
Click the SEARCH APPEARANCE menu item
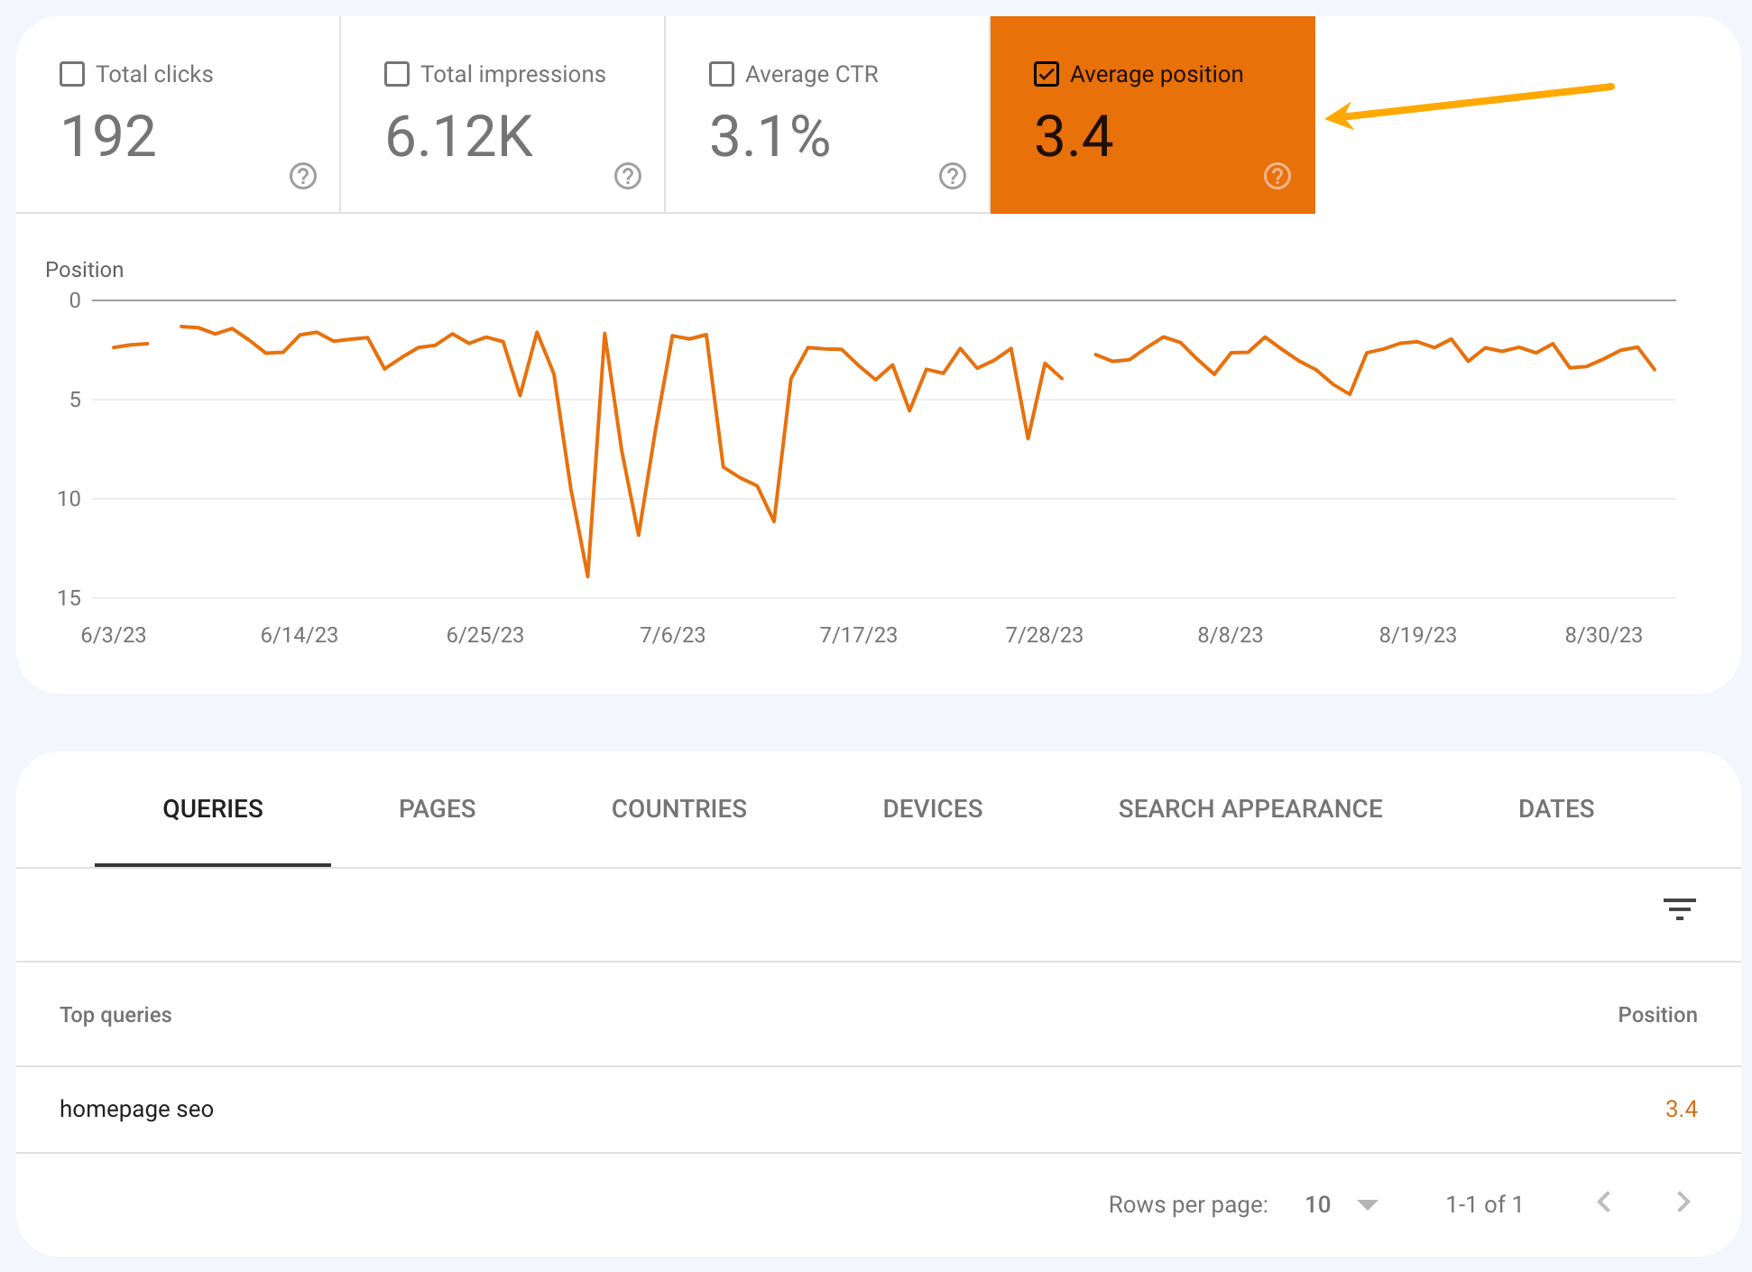(x=1249, y=808)
